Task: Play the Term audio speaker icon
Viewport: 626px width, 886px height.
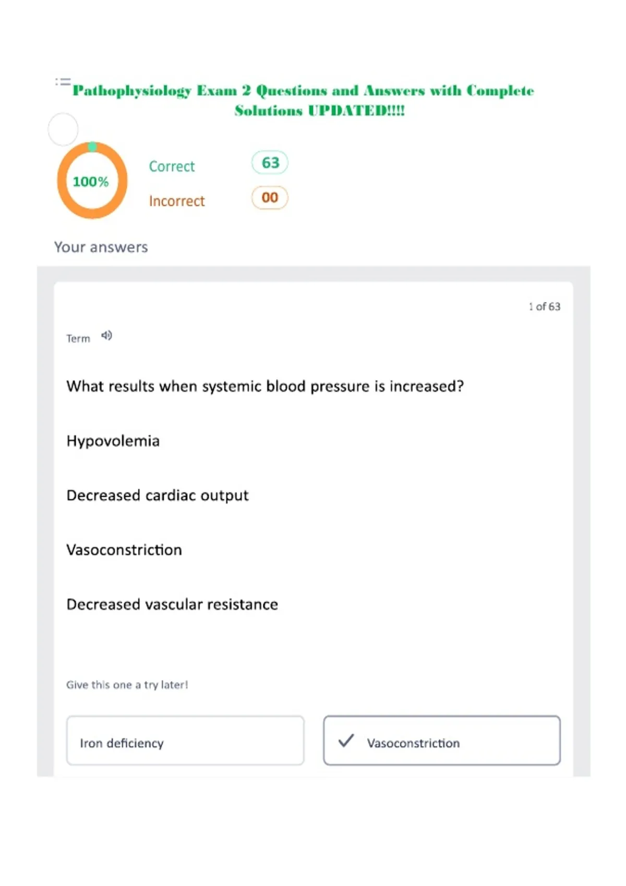Action: coord(106,336)
